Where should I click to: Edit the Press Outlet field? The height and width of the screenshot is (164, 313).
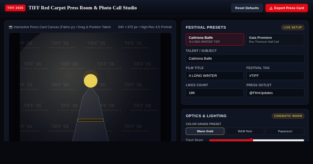pos(275,93)
